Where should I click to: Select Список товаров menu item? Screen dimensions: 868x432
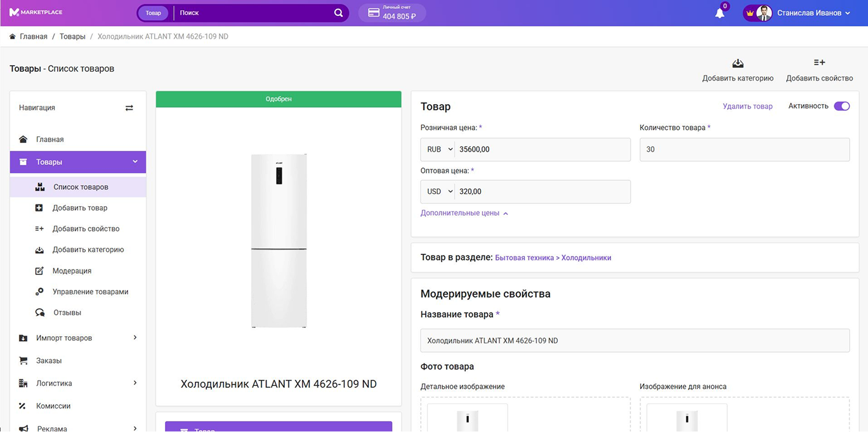click(x=78, y=187)
